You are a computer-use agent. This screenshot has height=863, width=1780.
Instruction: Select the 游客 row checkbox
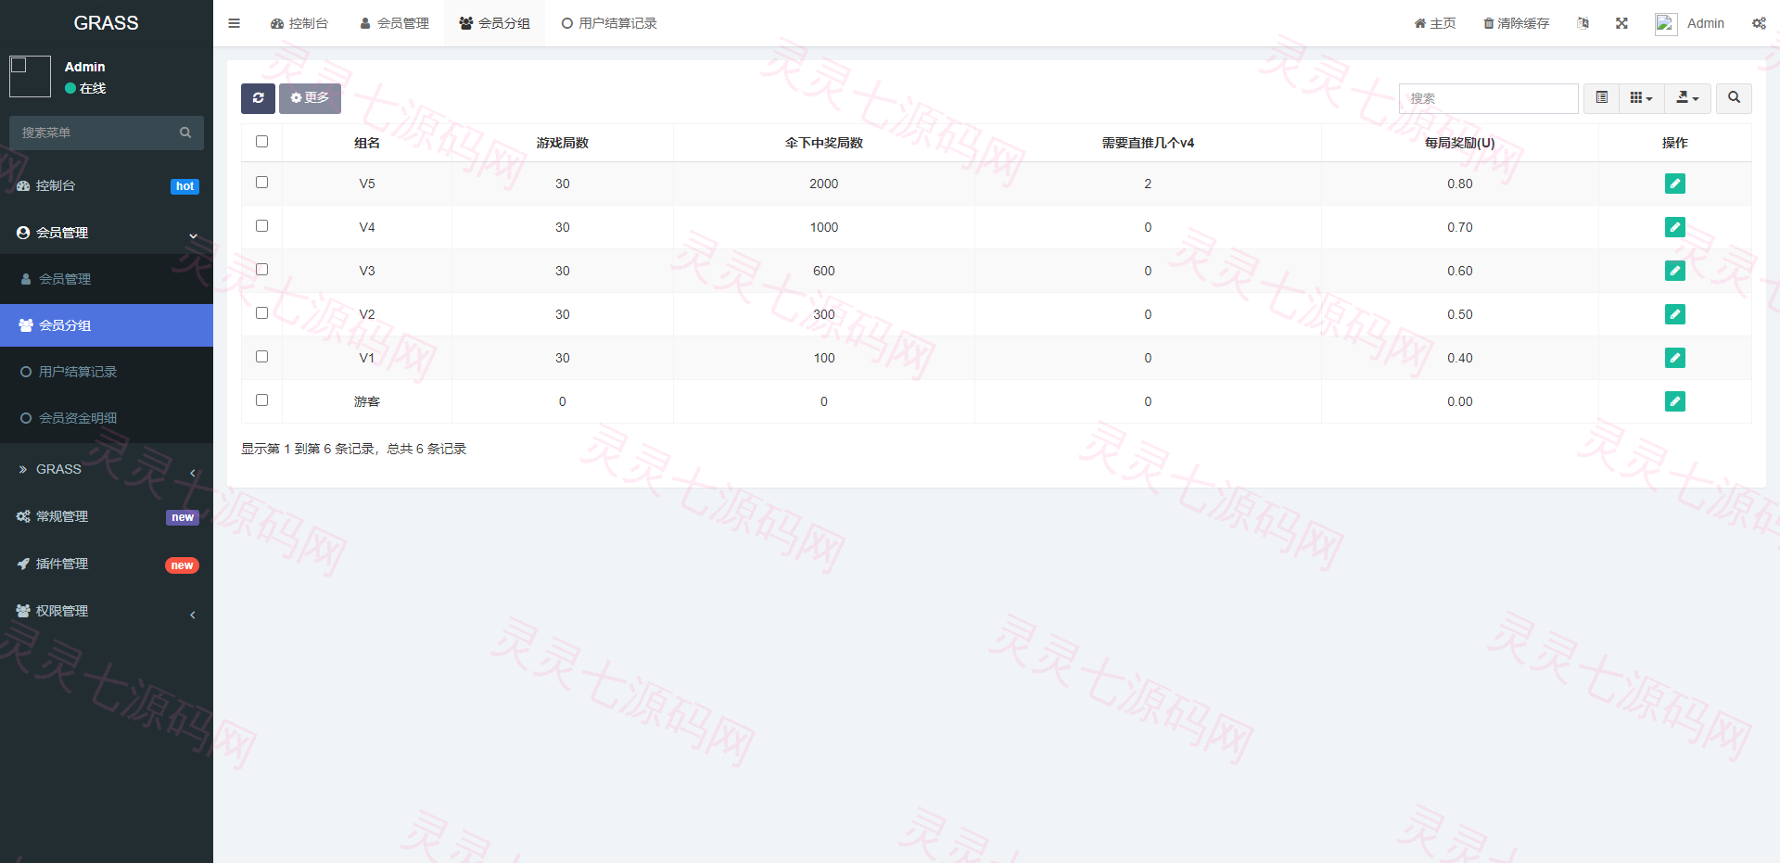[261, 400]
